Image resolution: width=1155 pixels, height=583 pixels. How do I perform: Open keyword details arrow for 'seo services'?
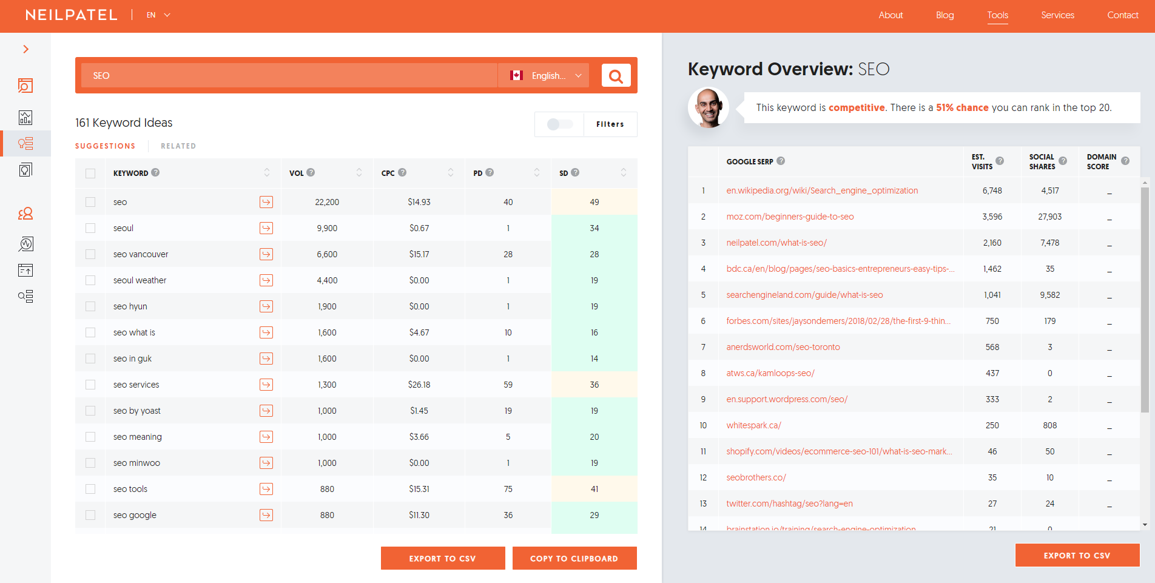click(266, 385)
